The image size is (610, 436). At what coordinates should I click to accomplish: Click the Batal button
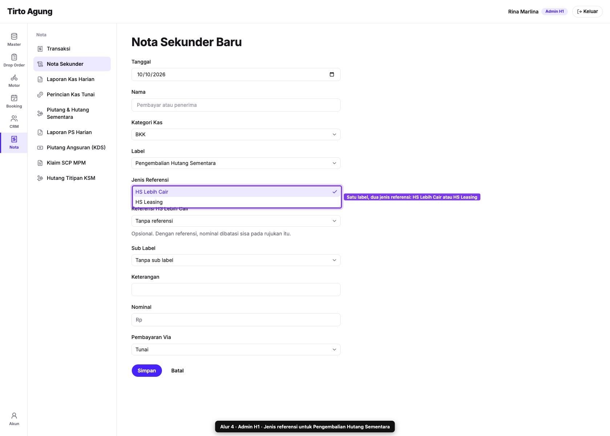[178, 371]
